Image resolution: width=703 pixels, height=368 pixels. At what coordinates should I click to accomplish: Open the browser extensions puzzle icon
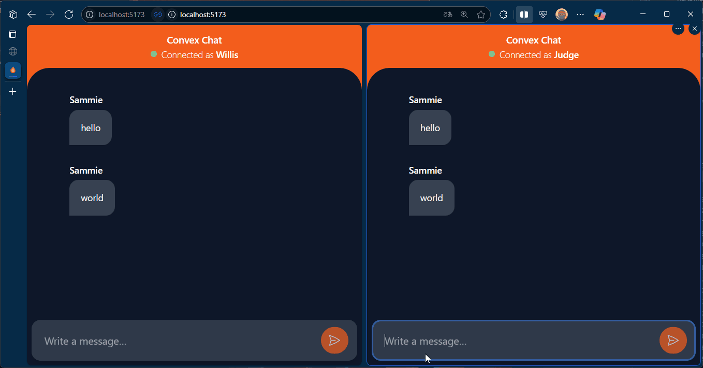tap(503, 15)
